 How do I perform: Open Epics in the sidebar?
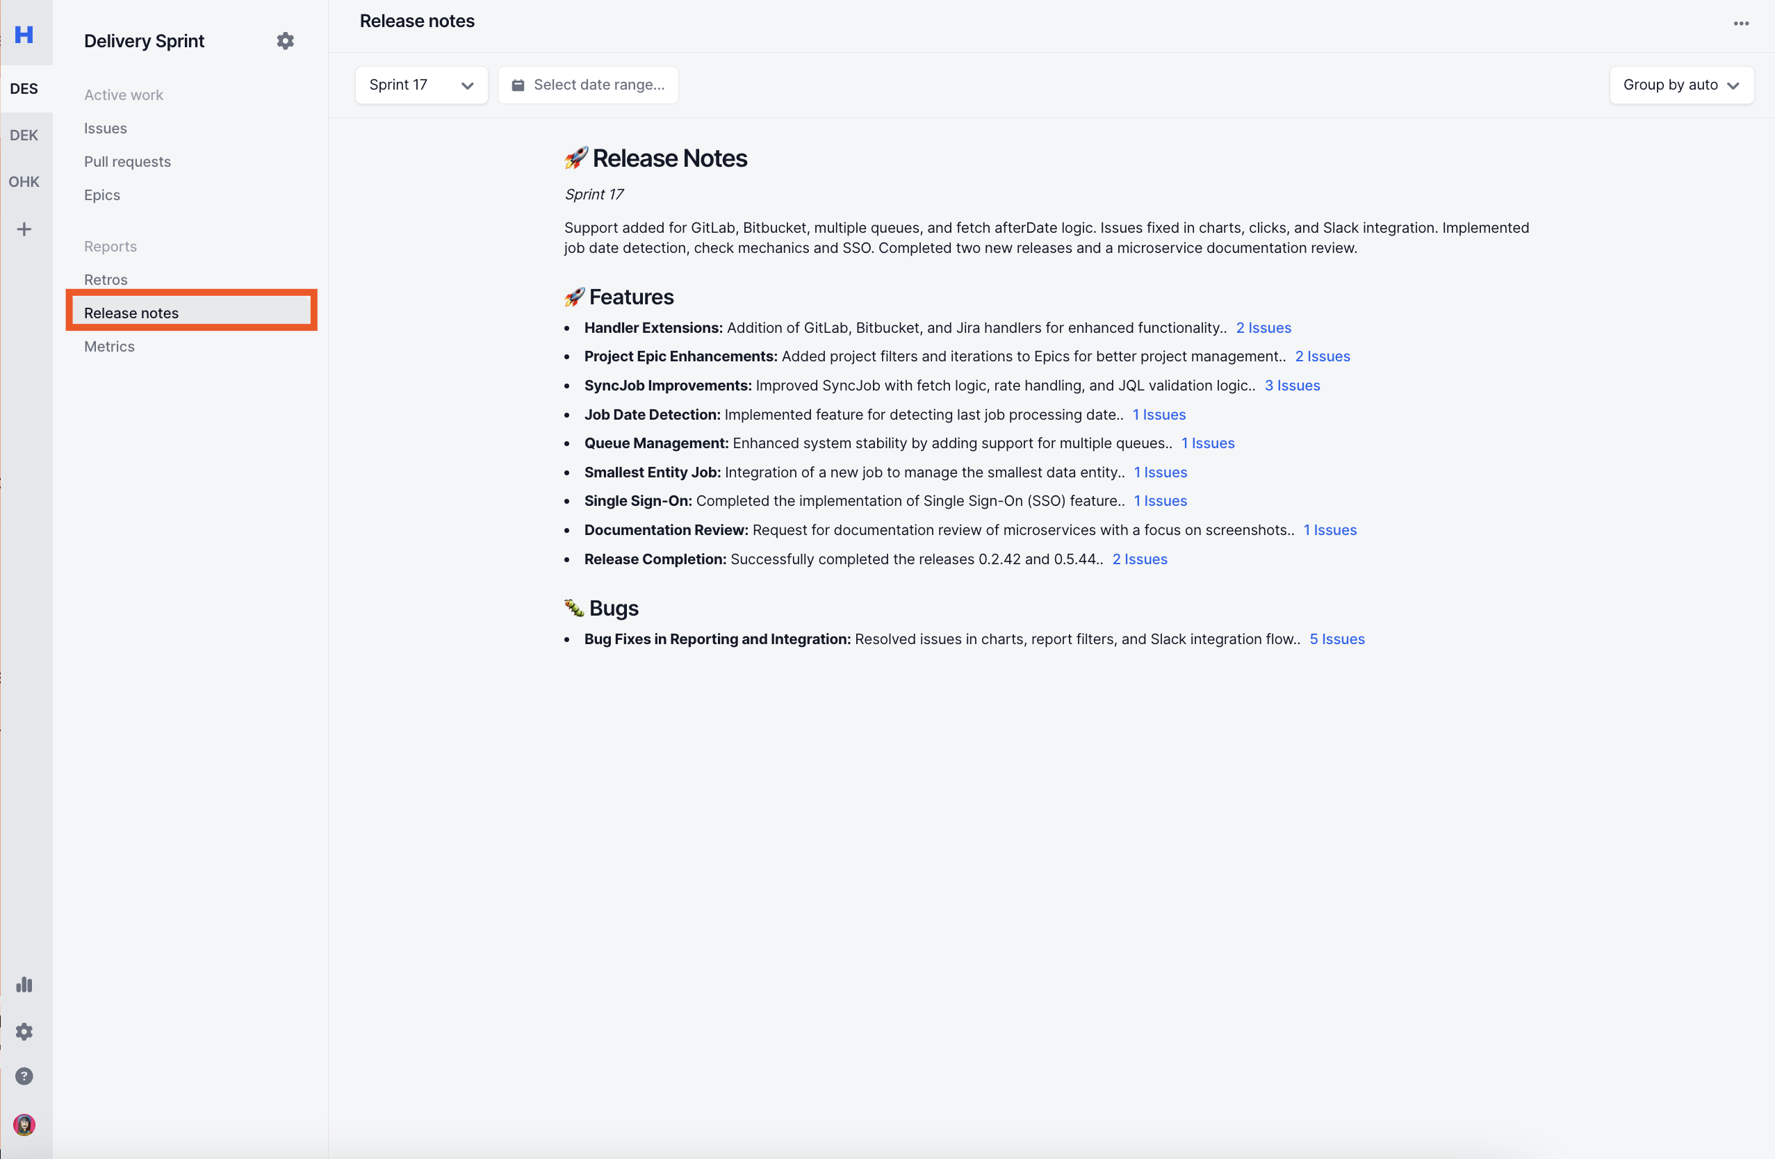coord(102,195)
